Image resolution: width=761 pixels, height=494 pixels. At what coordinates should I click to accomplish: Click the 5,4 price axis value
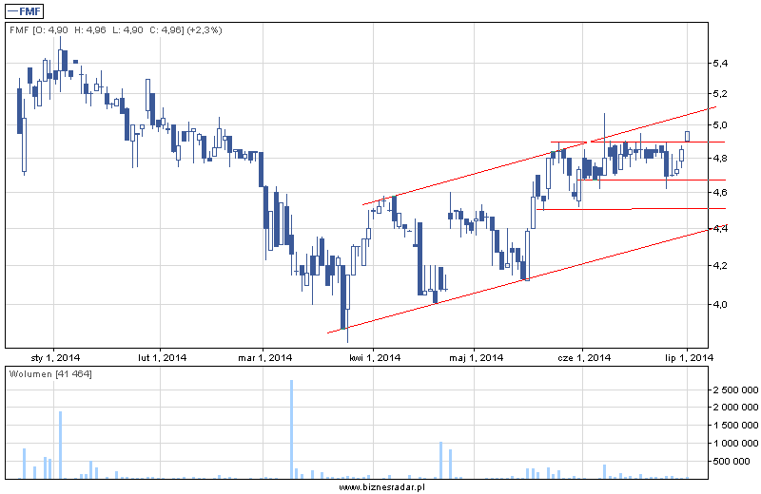[x=720, y=63]
